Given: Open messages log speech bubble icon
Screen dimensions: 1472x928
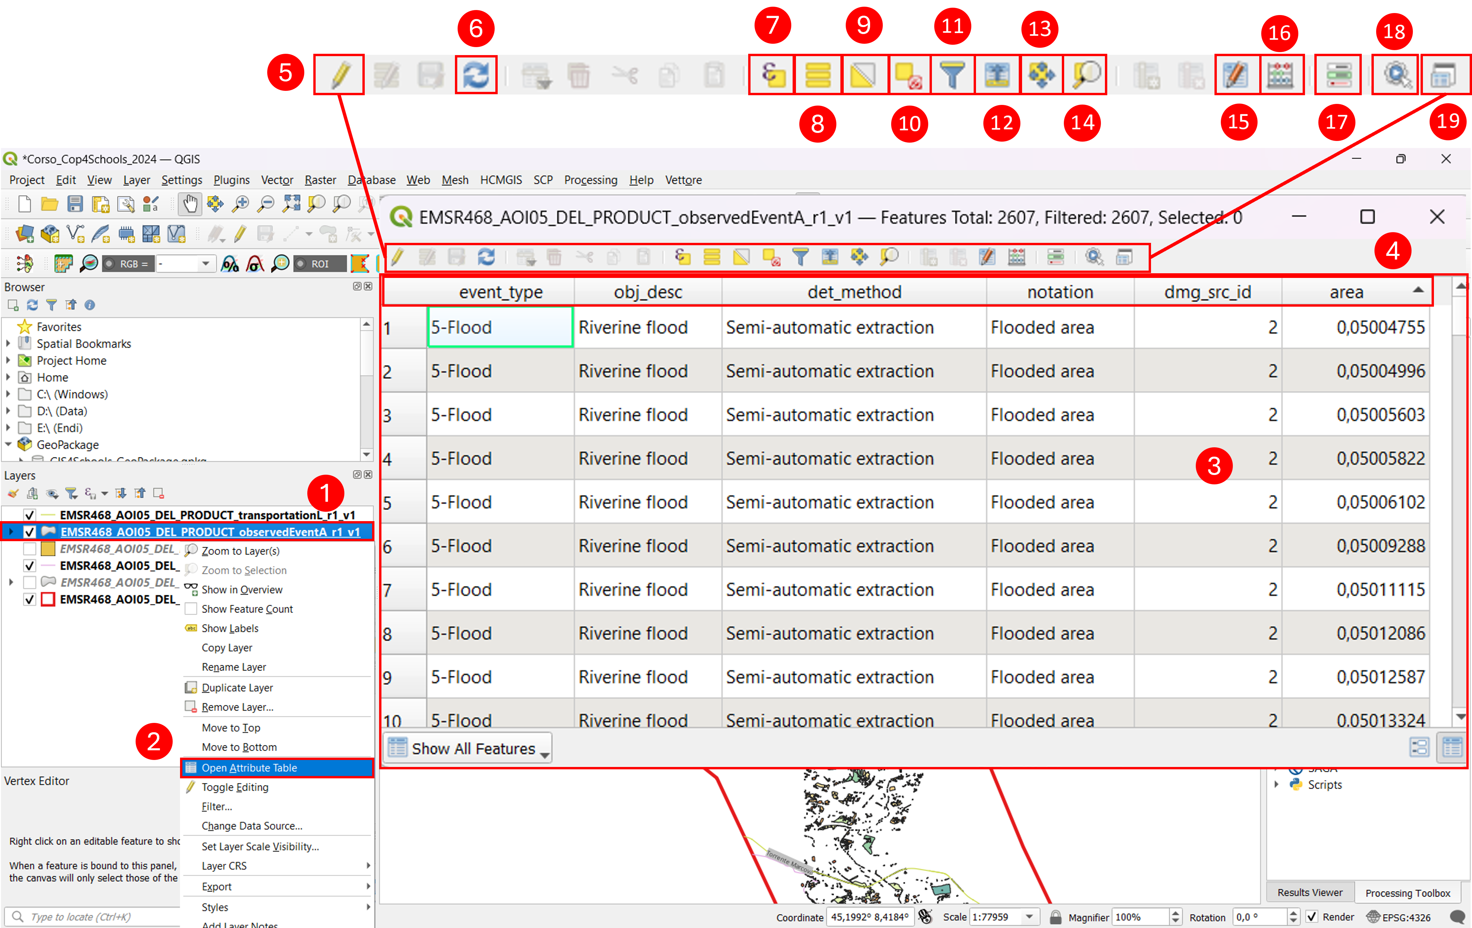Looking at the screenshot, I should [x=1457, y=917].
